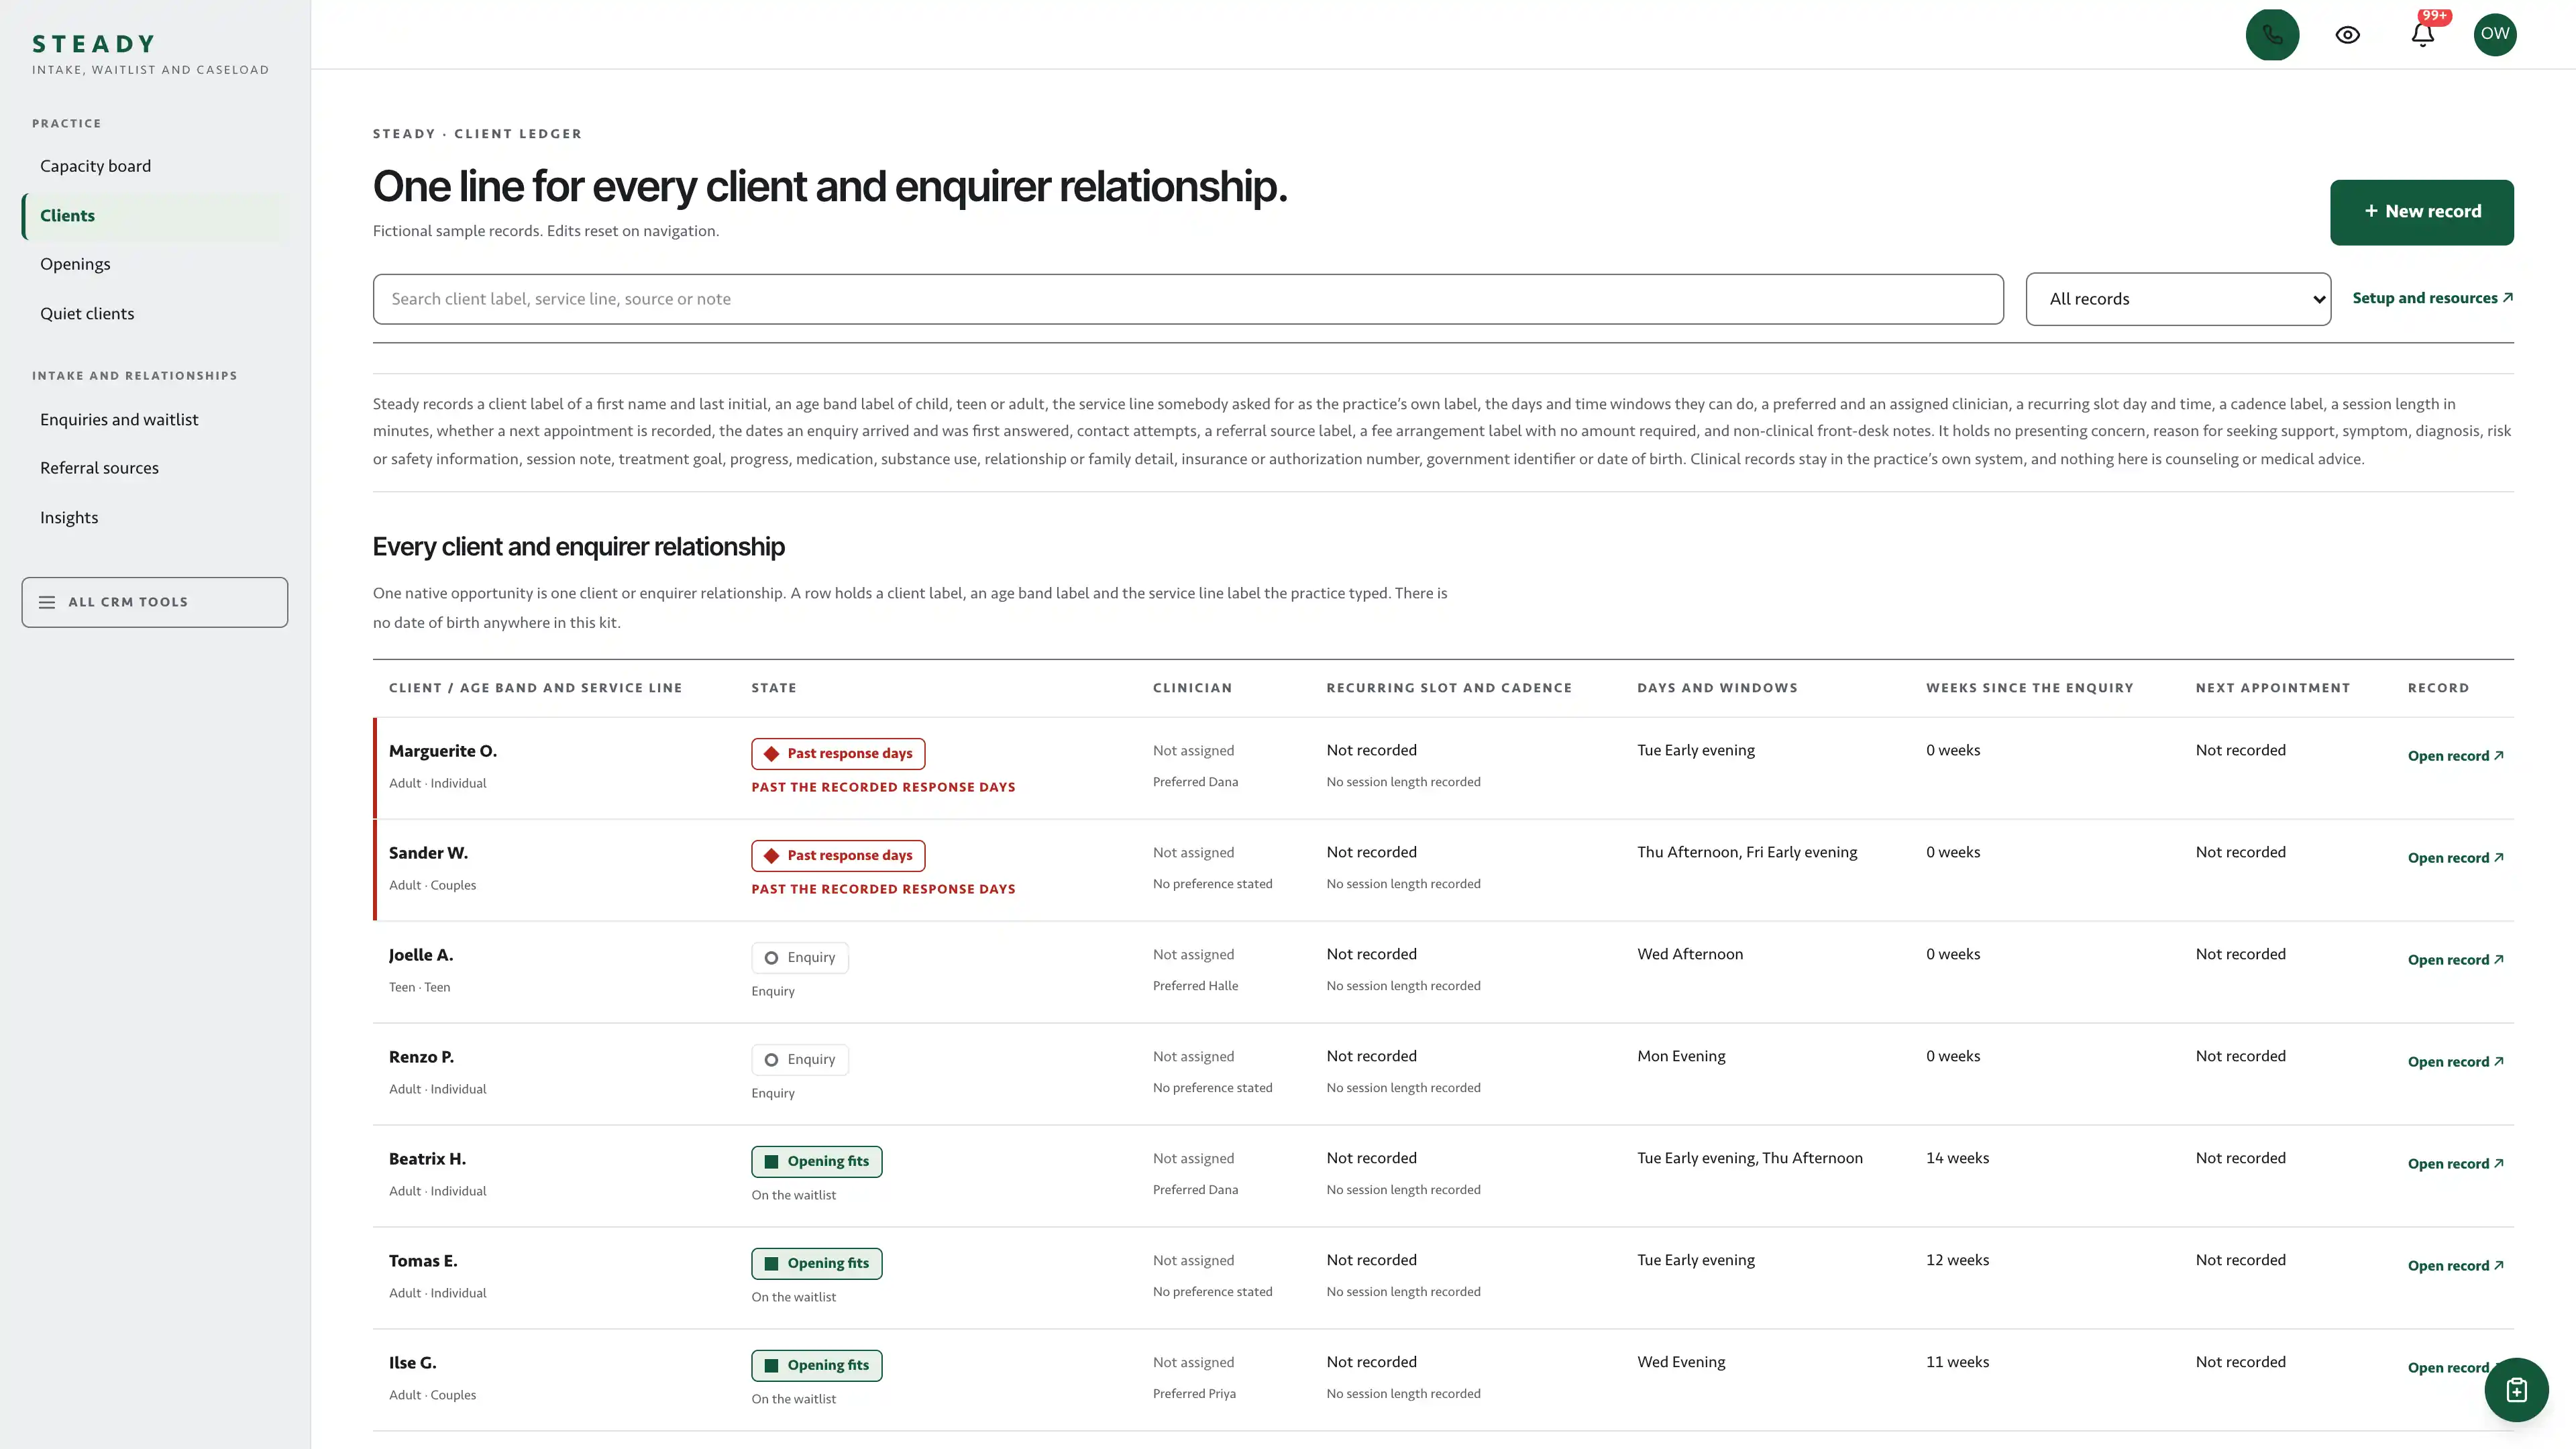Click the green phone call icon
The image size is (2576, 1449).
[x=2272, y=35]
